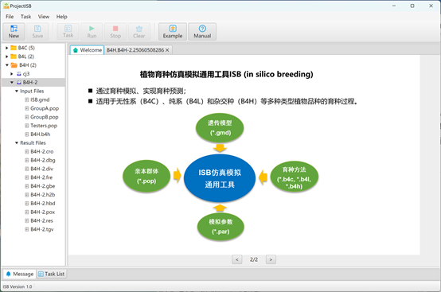This screenshot has width=441, height=292.
Task: Expand the B4L (2) folder
Action: pos(6,56)
